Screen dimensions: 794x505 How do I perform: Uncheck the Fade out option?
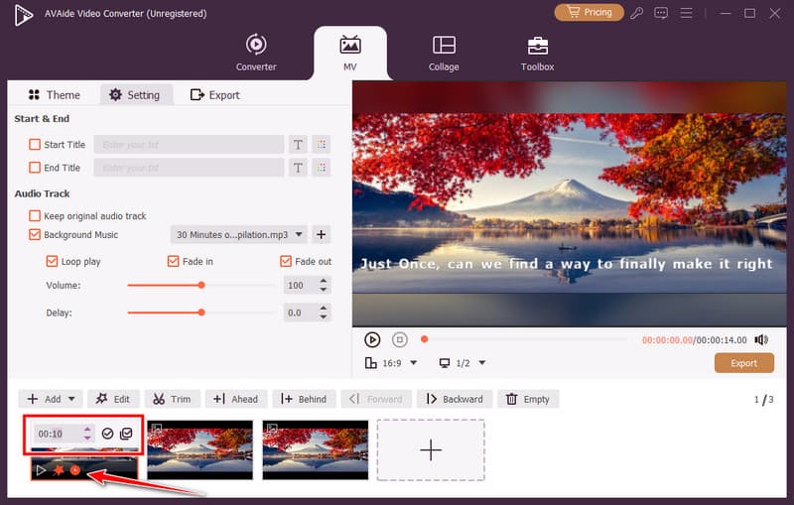click(286, 262)
